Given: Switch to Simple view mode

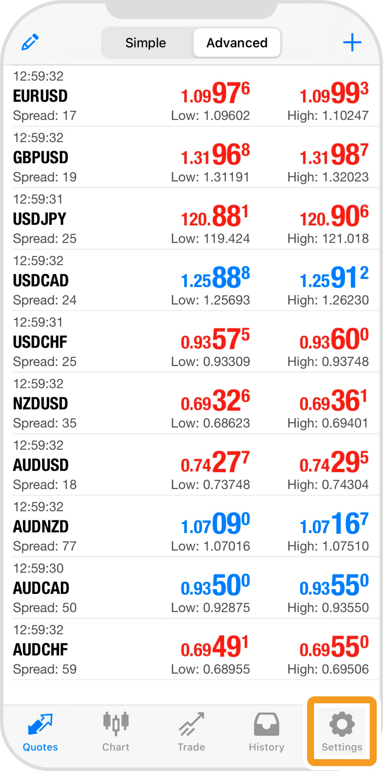Looking at the screenshot, I should [x=146, y=43].
